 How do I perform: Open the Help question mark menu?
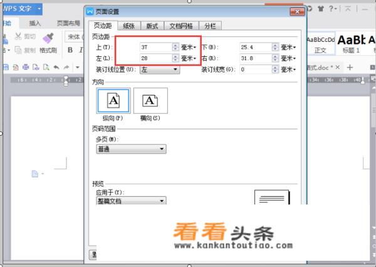point(333,9)
